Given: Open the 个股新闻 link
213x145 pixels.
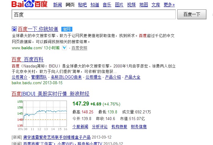Looking at the screenshot, I should pos(80,126).
